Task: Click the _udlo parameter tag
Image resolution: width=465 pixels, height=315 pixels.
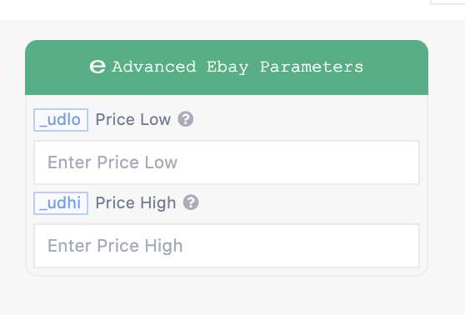Action: click(61, 120)
